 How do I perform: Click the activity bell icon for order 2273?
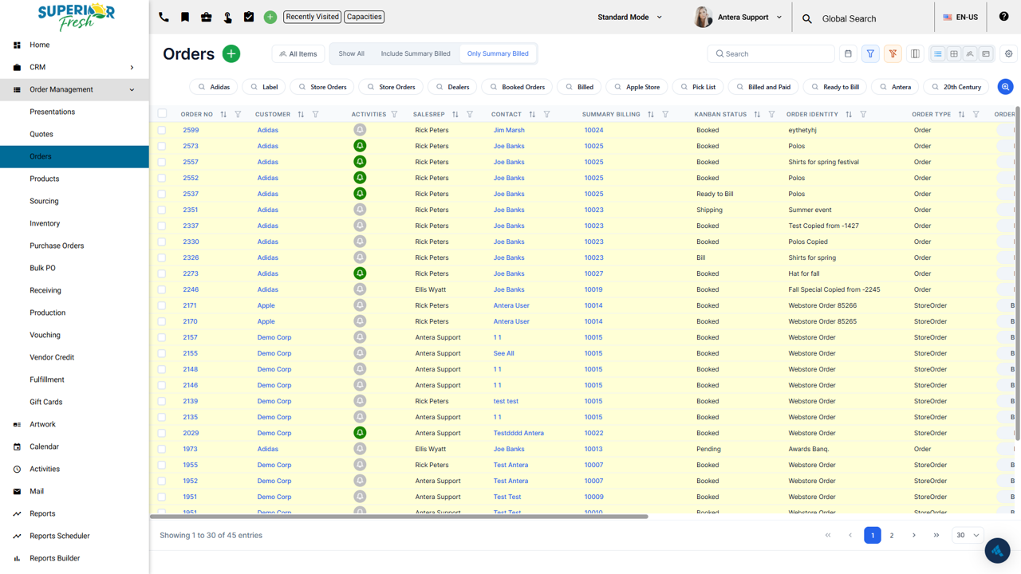[x=360, y=273]
